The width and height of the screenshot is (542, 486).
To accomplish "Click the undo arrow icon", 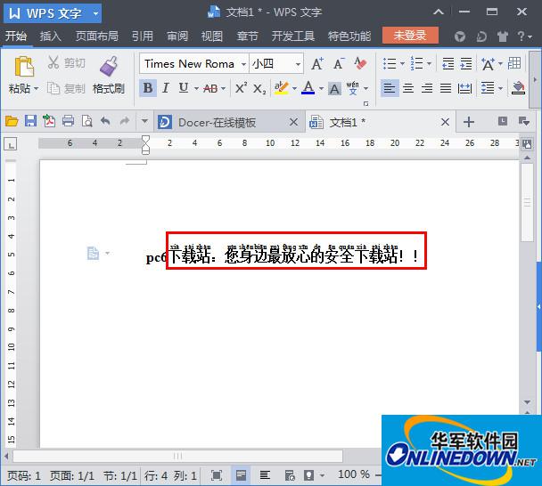I will coord(105,121).
